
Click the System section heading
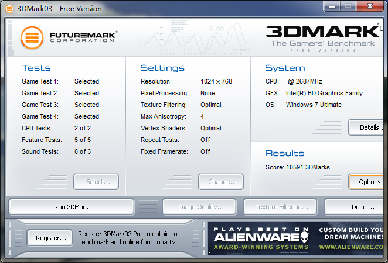(285, 68)
